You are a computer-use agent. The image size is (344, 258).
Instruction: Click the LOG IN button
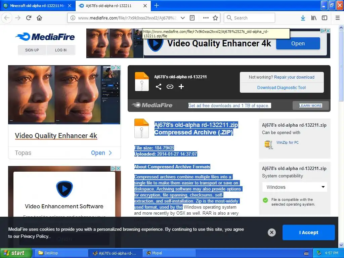pyautogui.click(x=61, y=50)
